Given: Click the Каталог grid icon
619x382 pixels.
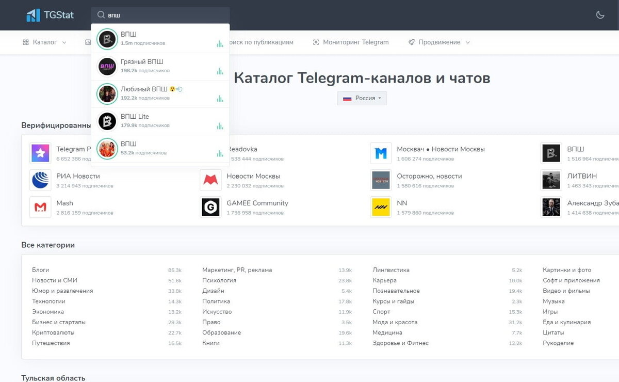Looking at the screenshot, I should (x=26, y=42).
